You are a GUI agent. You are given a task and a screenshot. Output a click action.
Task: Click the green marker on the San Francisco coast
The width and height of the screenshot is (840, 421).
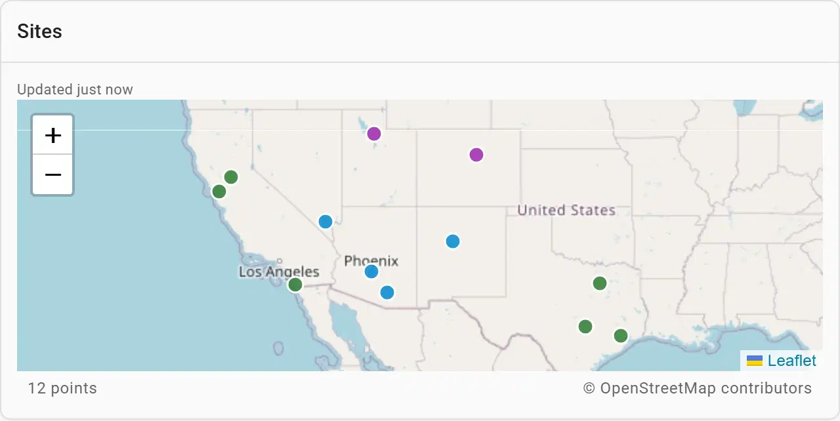219,191
